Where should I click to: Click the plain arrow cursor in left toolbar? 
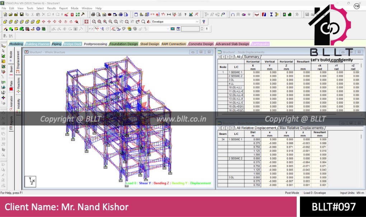pyautogui.click(x=3, y=51)
